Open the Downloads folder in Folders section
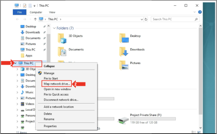The height and width of the screenshot is (134, 217). 124,52
